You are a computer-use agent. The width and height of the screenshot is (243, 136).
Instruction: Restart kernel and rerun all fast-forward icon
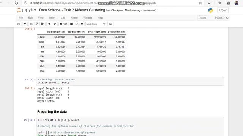coord(82,24)
